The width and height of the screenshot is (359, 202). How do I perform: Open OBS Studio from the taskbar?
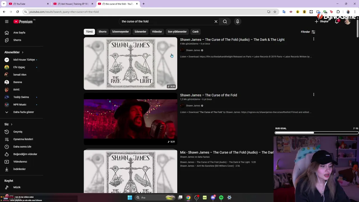pos(196,198)
